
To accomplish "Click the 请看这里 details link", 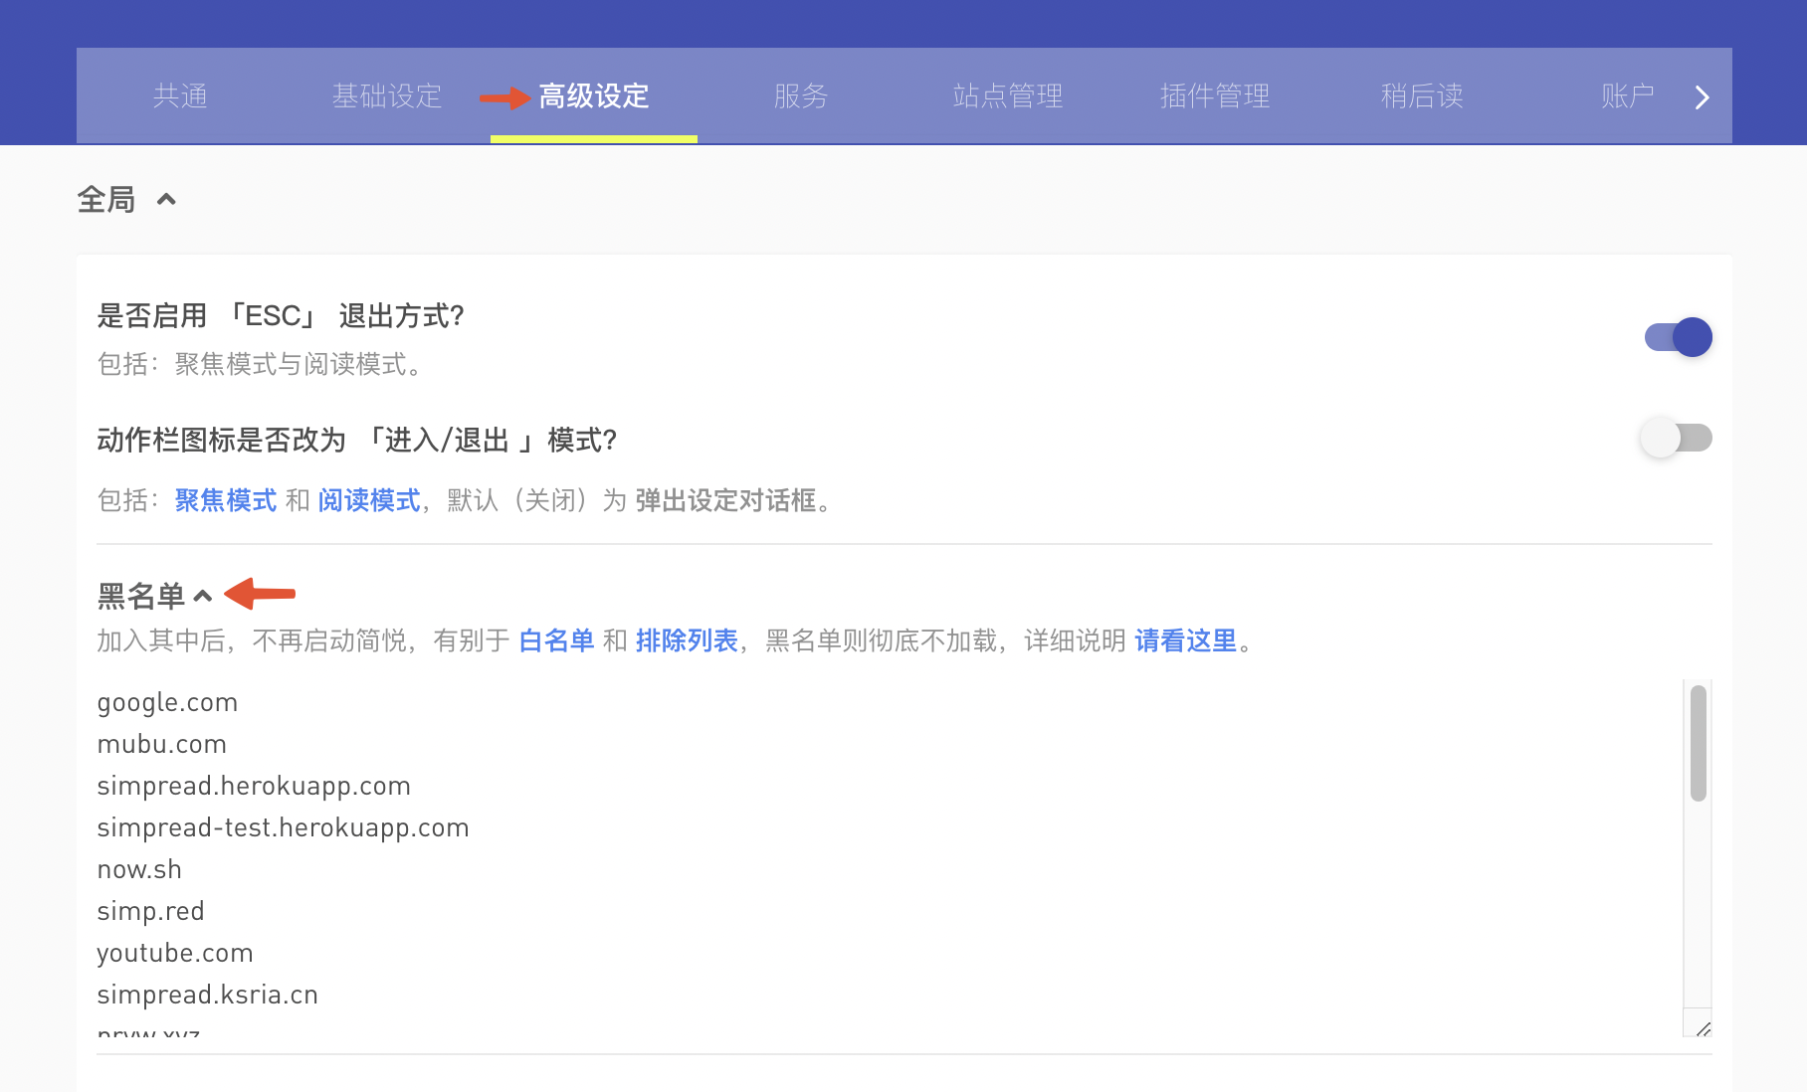I will pos(1185,641).
